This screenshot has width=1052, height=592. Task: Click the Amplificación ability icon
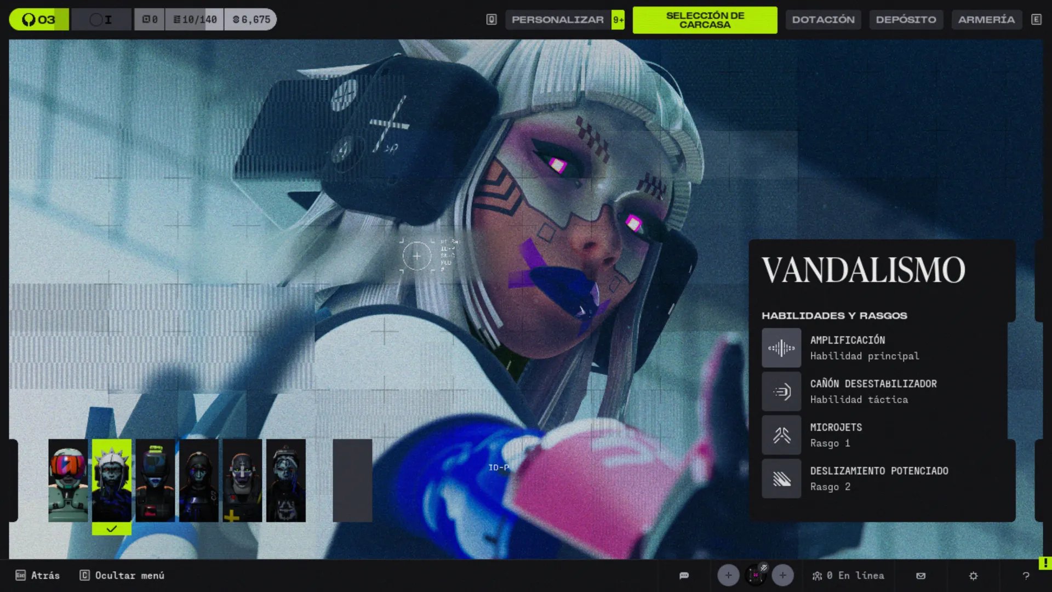(781, 348)
